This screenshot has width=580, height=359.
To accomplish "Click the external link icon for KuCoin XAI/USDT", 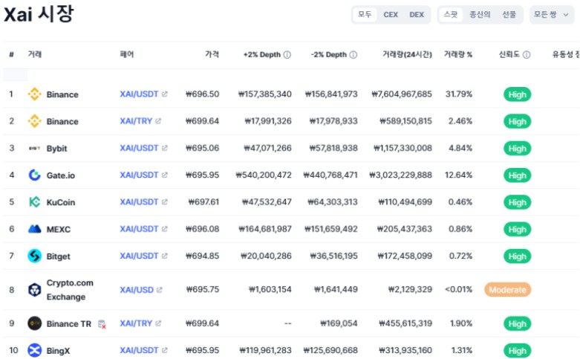I will [165, 201].
